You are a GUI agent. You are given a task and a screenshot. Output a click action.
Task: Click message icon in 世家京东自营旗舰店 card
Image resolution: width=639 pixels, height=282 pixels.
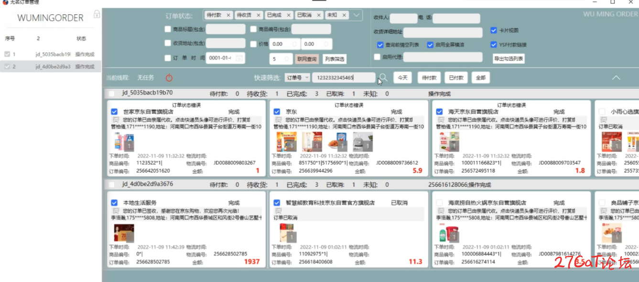(116, 119)
